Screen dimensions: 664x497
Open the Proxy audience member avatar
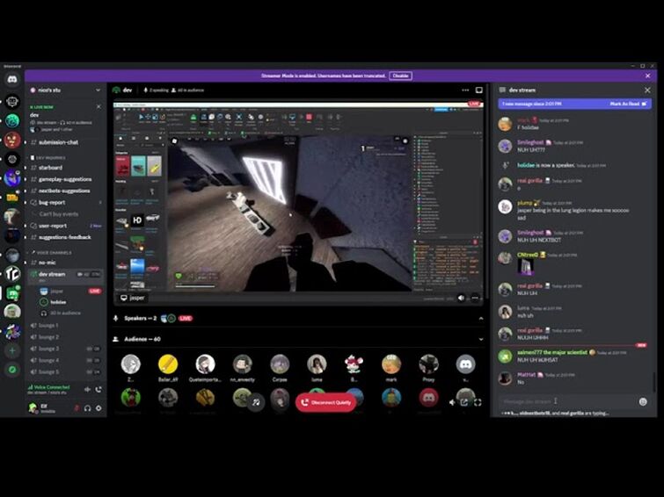428,364
